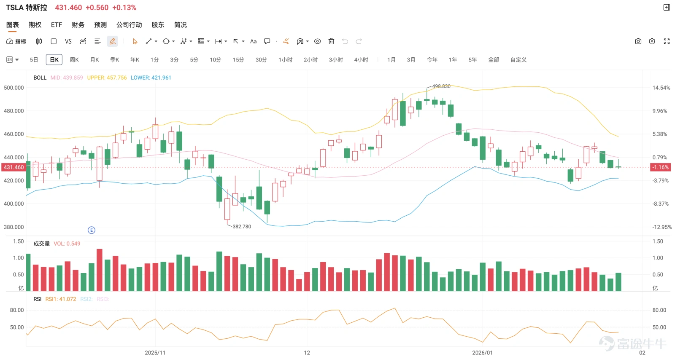Select the 月K monthly period

click(x=94, y=60)
